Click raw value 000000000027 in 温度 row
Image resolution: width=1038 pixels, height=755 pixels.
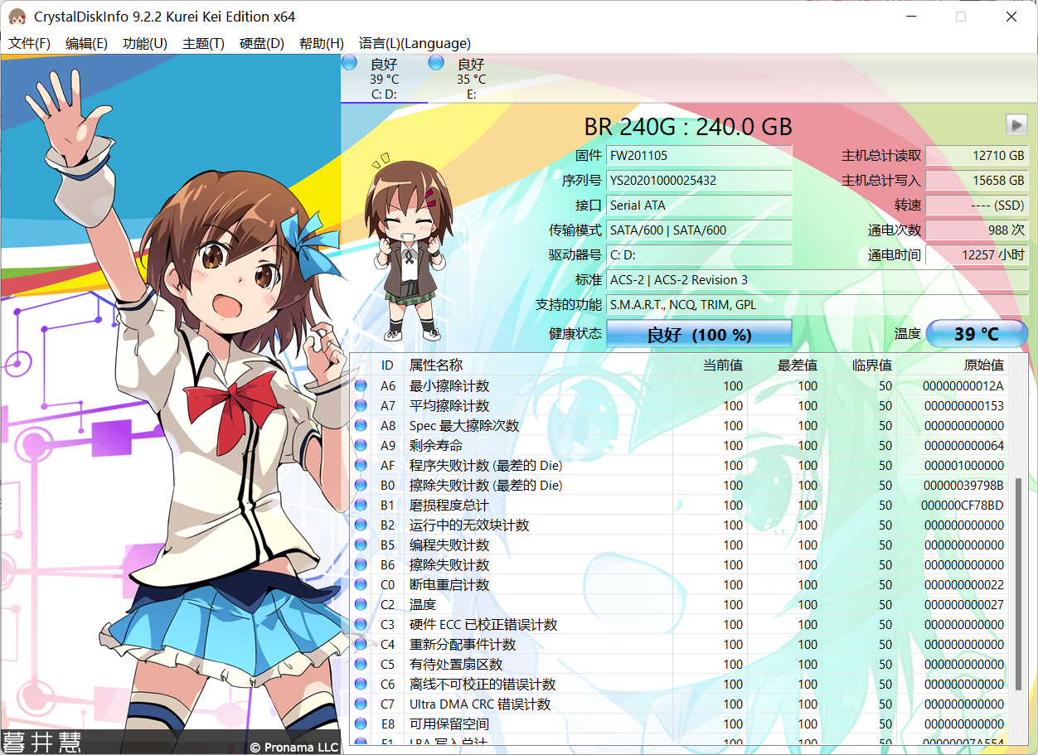point(963,604)
